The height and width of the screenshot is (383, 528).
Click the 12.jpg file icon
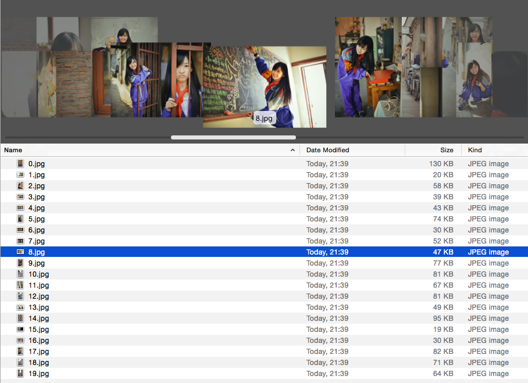(x=20, y=296)
